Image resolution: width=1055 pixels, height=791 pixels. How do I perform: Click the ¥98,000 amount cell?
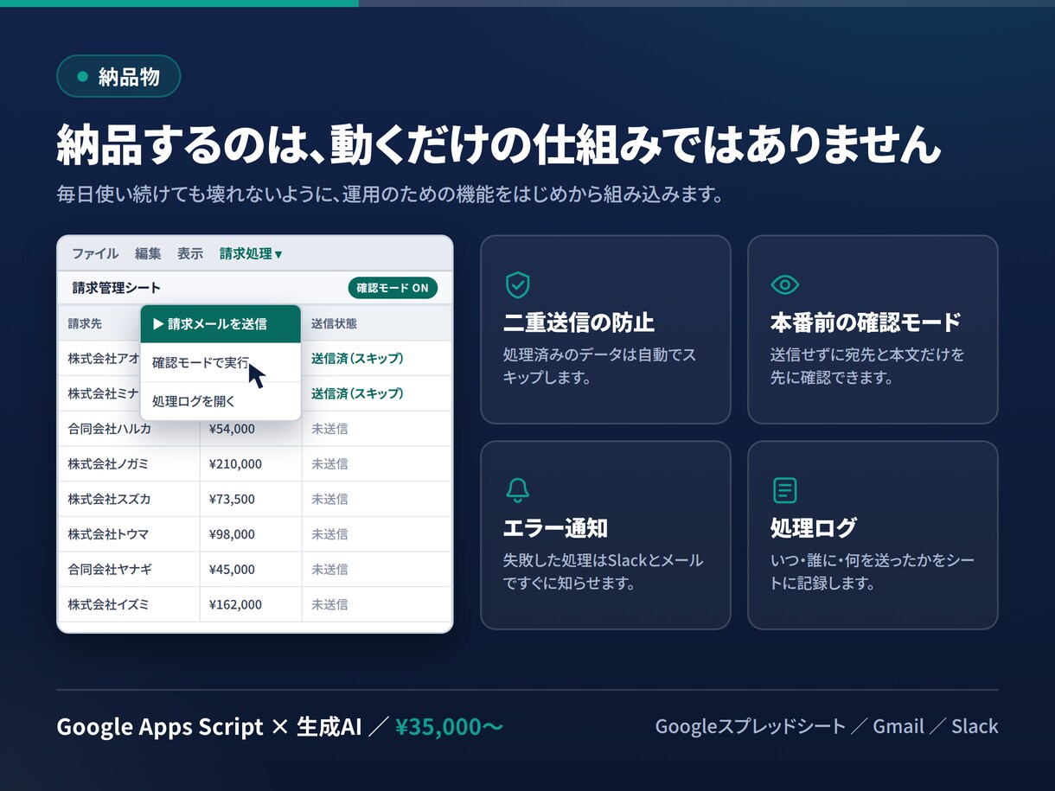coord(251,534)
